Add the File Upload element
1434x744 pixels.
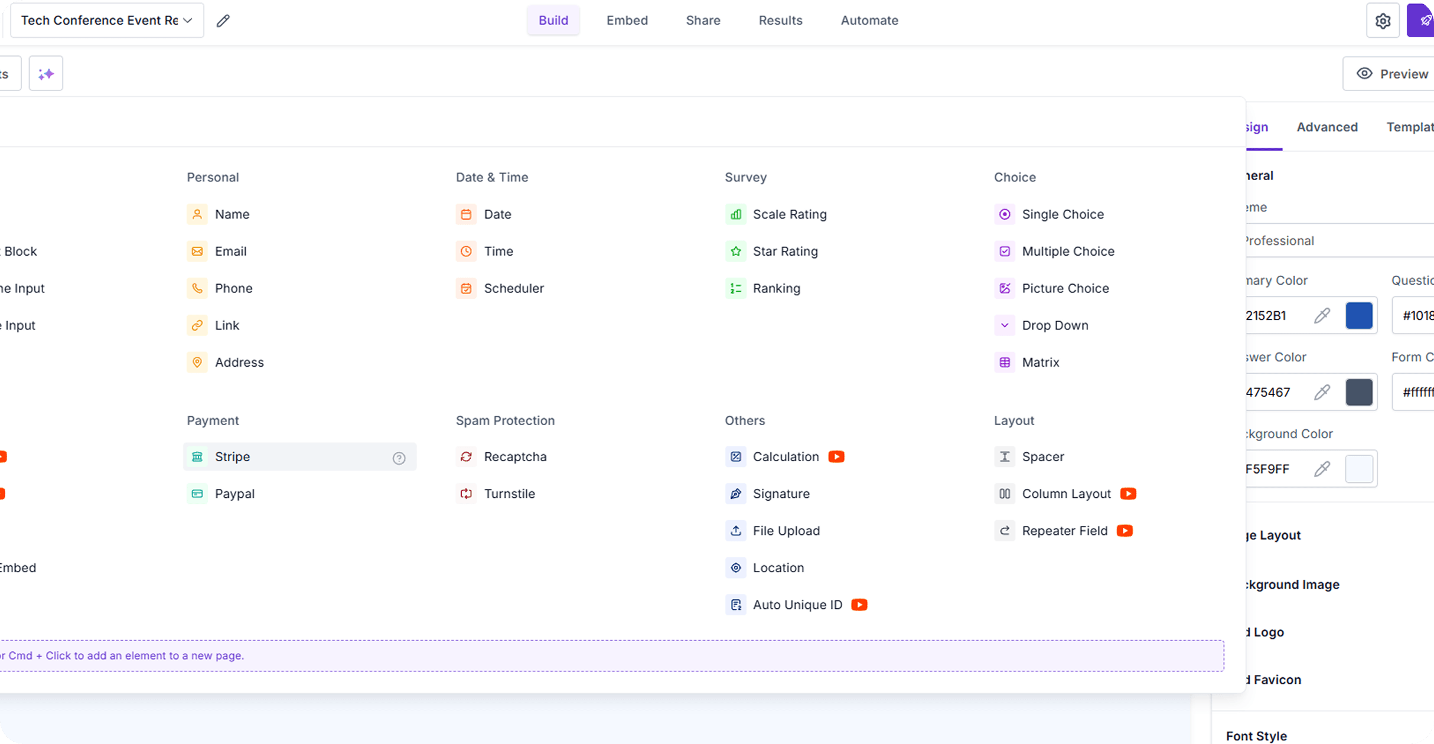coord(786,531)
